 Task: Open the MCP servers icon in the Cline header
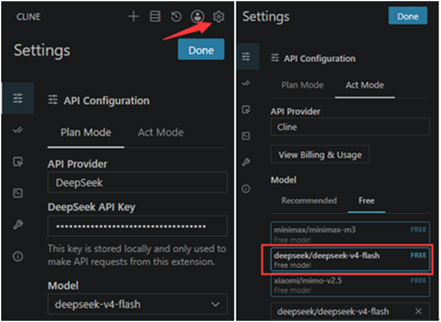click(x=155, y=16)
